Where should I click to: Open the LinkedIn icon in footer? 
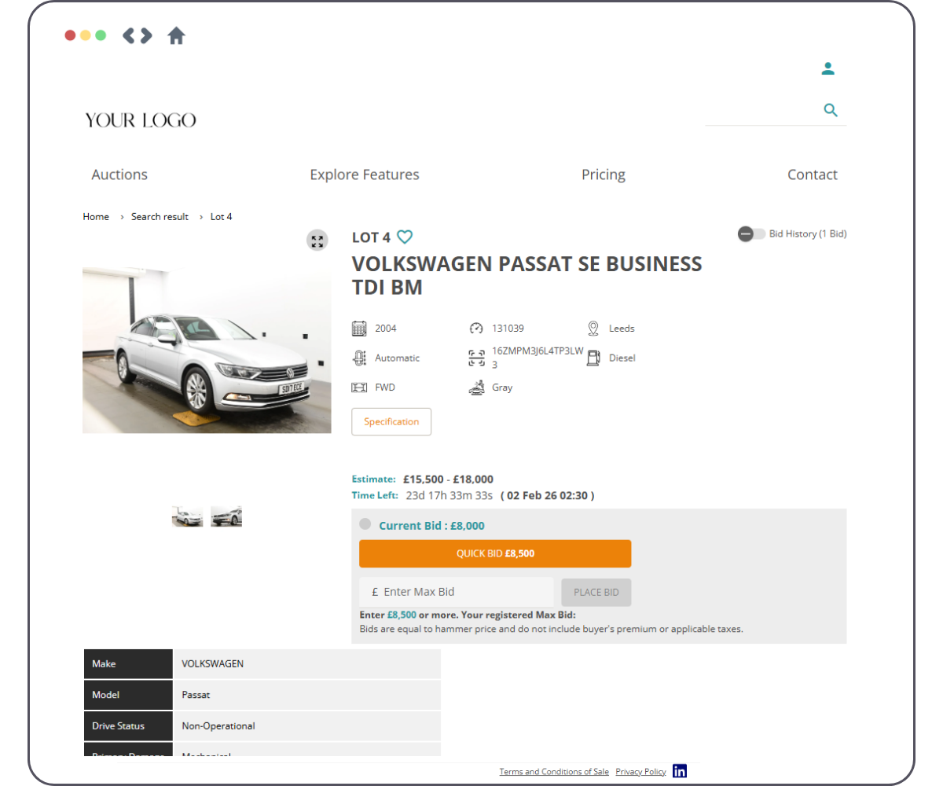click(x=680, y=771)
